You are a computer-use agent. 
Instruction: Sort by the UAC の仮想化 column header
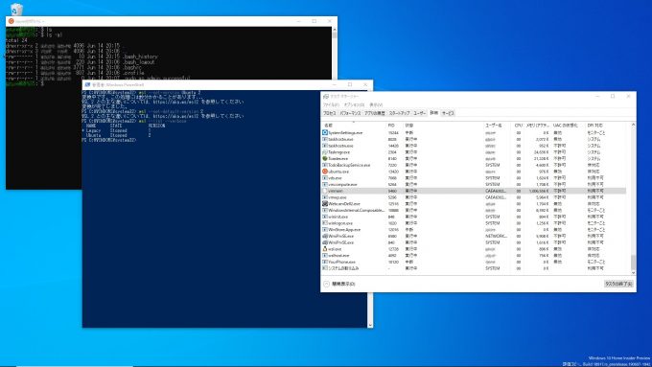[x=568, y=126]
